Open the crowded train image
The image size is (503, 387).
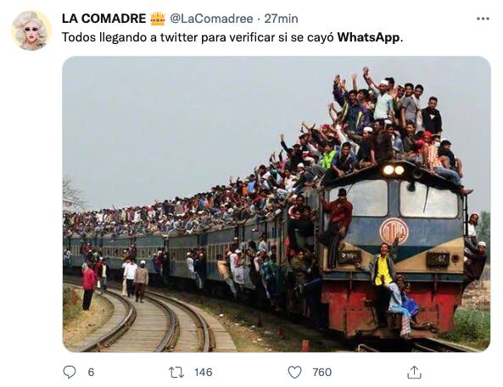pos(277,204)
